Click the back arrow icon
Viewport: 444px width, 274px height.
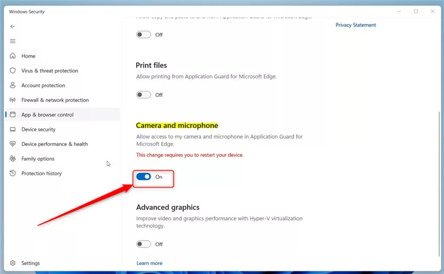(13, 26)
